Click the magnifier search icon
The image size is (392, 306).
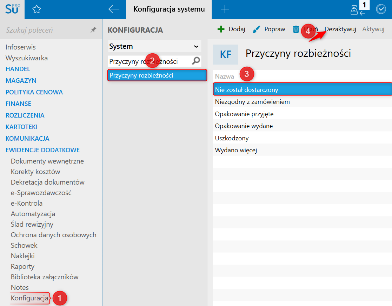tap(196, 61)
